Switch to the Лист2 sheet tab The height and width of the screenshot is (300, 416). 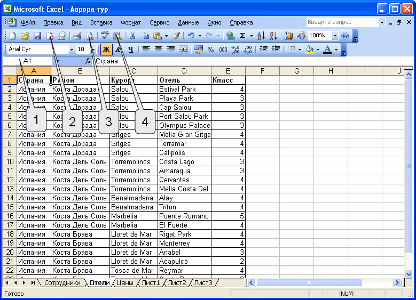tap(177, 283)
